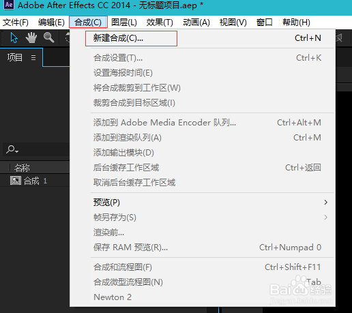Choose 合成设置(T)... menu entry
Image resolution: width=352 pixels, height=313 pixels.
coord(203,58)
